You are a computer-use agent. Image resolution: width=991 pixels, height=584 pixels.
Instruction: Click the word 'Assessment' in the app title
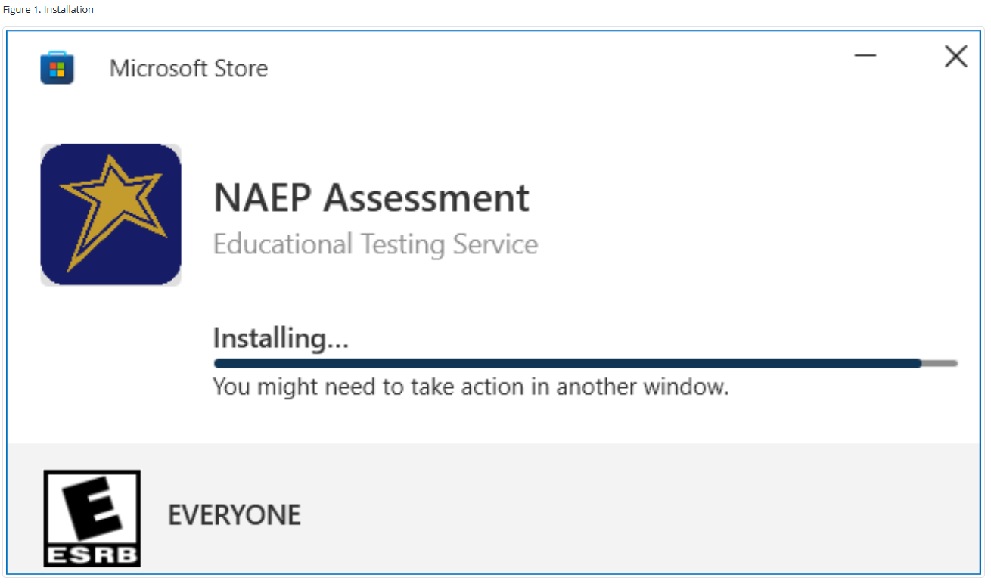(426, 198)
